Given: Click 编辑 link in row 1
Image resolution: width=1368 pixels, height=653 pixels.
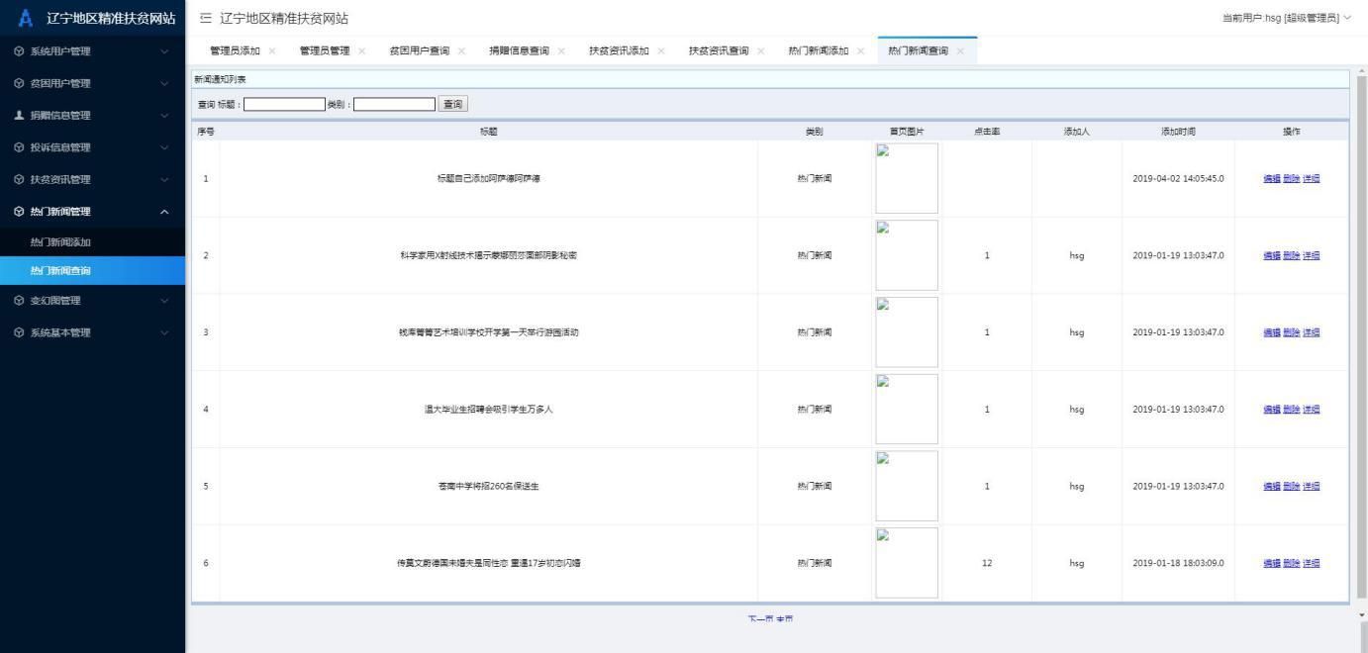Looking at the screenshot, I should point(1271,179).
